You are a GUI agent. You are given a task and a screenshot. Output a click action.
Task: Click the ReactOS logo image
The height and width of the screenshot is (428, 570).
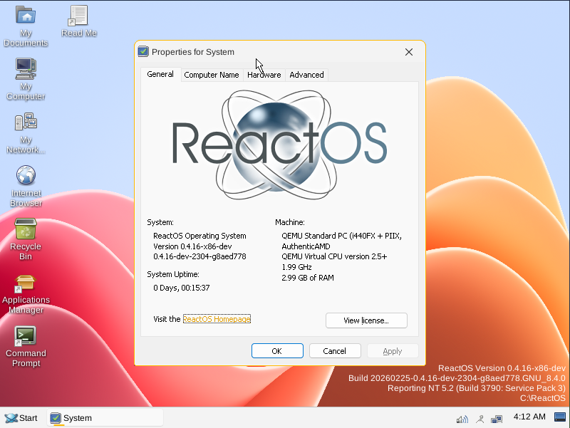click(279, 145)
